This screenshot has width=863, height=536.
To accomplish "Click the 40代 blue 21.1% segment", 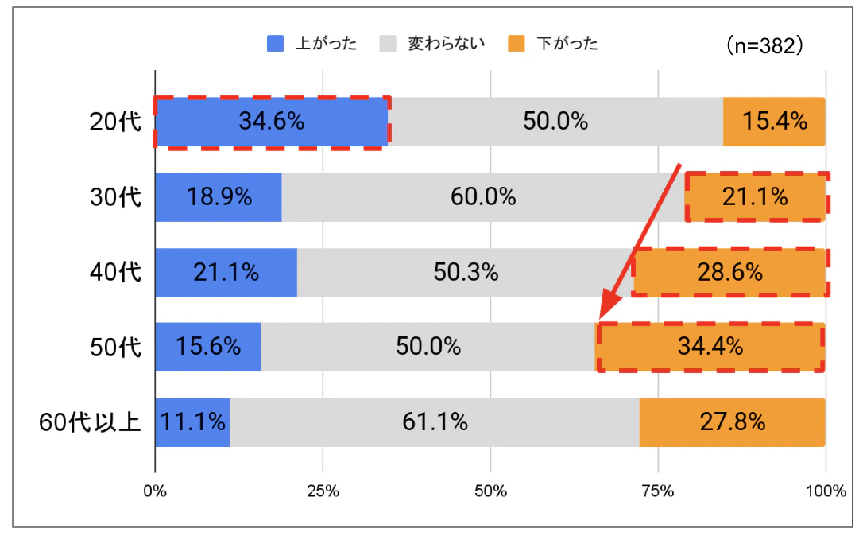I will [x=226, y=273].
